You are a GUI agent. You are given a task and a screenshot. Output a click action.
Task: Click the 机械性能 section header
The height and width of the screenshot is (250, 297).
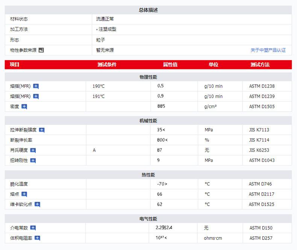point(148,121)
